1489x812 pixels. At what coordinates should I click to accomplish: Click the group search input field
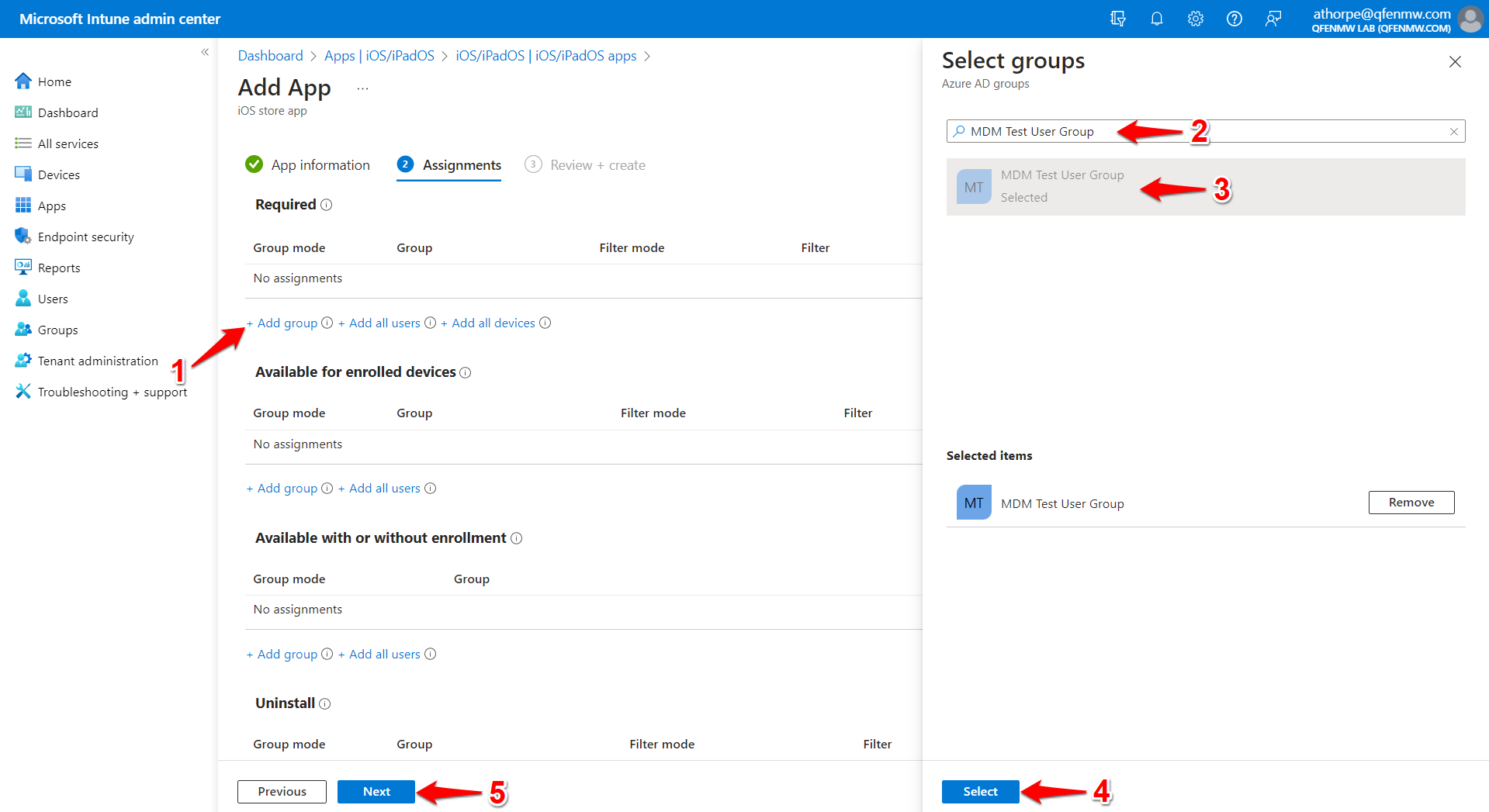(1205, 131)
